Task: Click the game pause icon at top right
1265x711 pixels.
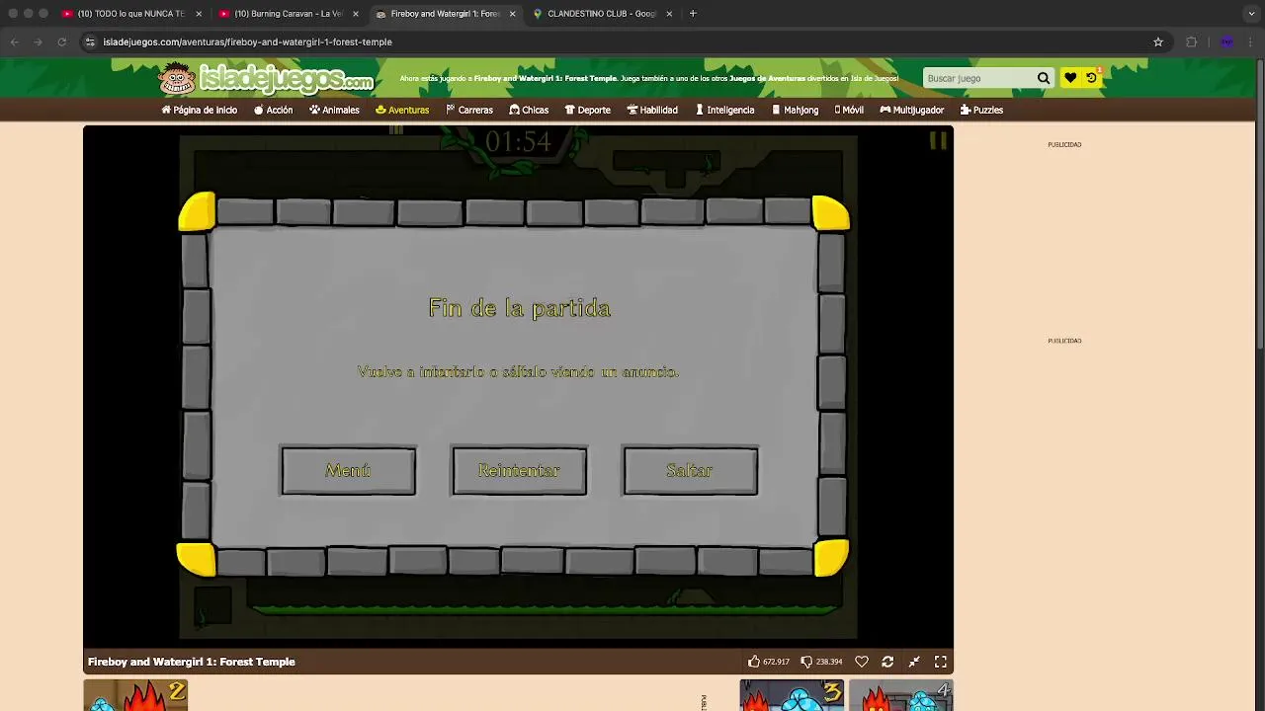Action: coord(938,141)
